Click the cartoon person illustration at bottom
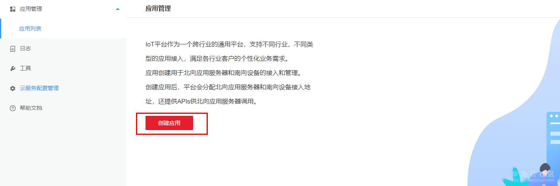The height and width of the screenshot is (186, 560). point(545,174)
